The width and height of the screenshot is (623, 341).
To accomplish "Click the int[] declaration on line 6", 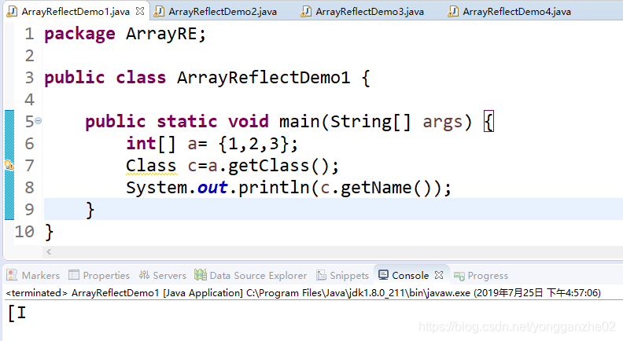I will point(151,143).
